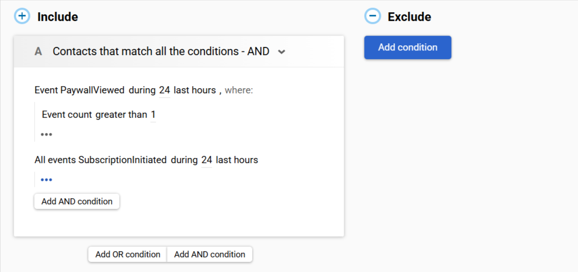
Task: Click the group letter A badge
Action: [x=38, y=51]
